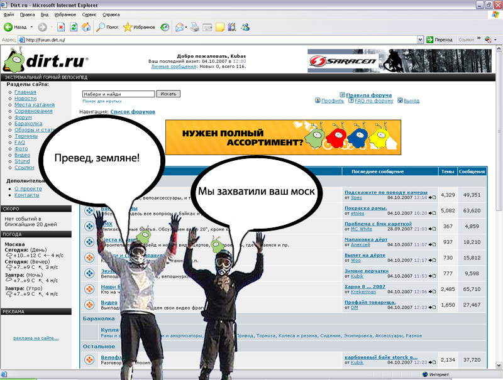Screen dimensions: 503x380
Task: Open topic Покраска рамы
Action: pyautogui.click(x=366, y=208)
